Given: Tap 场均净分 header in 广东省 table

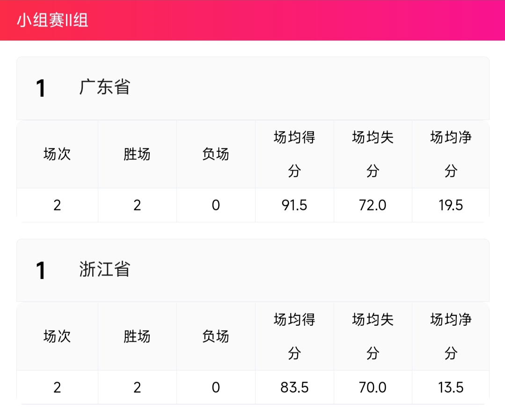Looking at the screenshot, I should [x=451, y=154].
